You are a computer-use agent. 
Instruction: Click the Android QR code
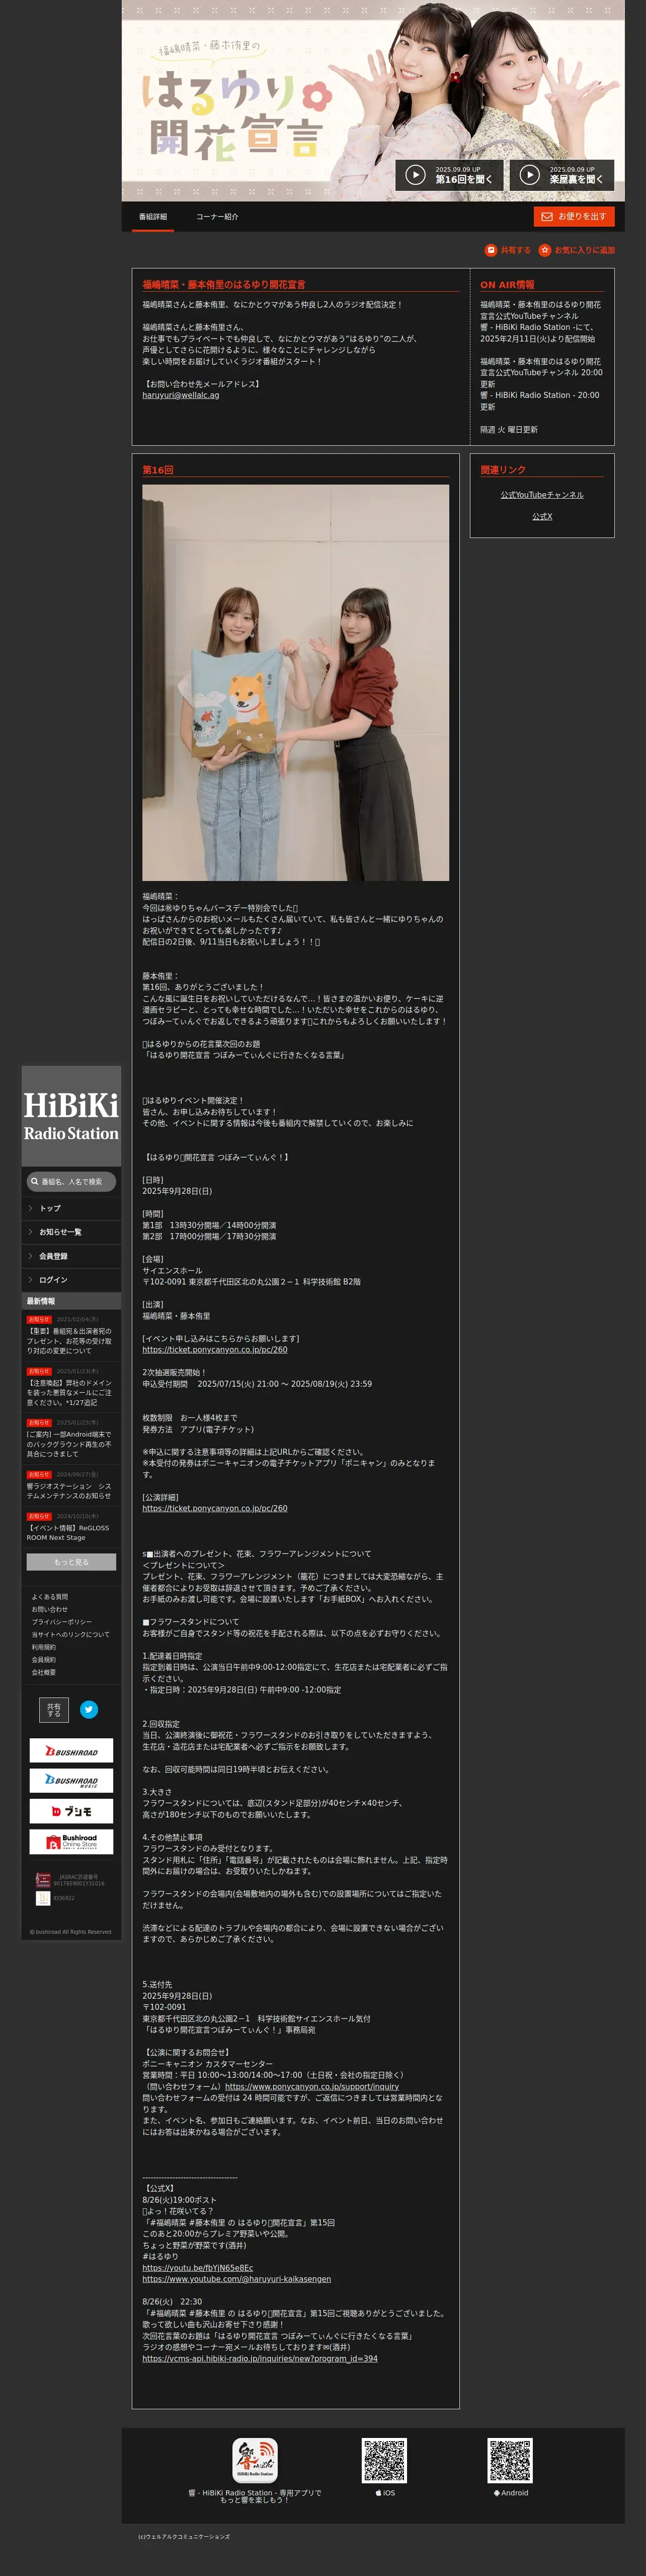(510, 2461)
